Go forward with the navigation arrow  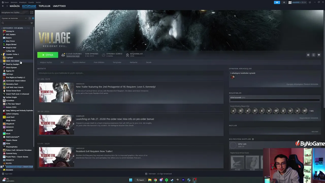(x=7, y=6)
